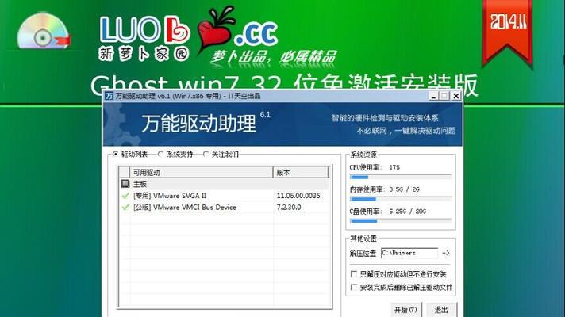Image resolution: width=565 pixels, height=317 pixels.
Task: Click the 万能驱动助理 banner title
Action: coord(198,124)
